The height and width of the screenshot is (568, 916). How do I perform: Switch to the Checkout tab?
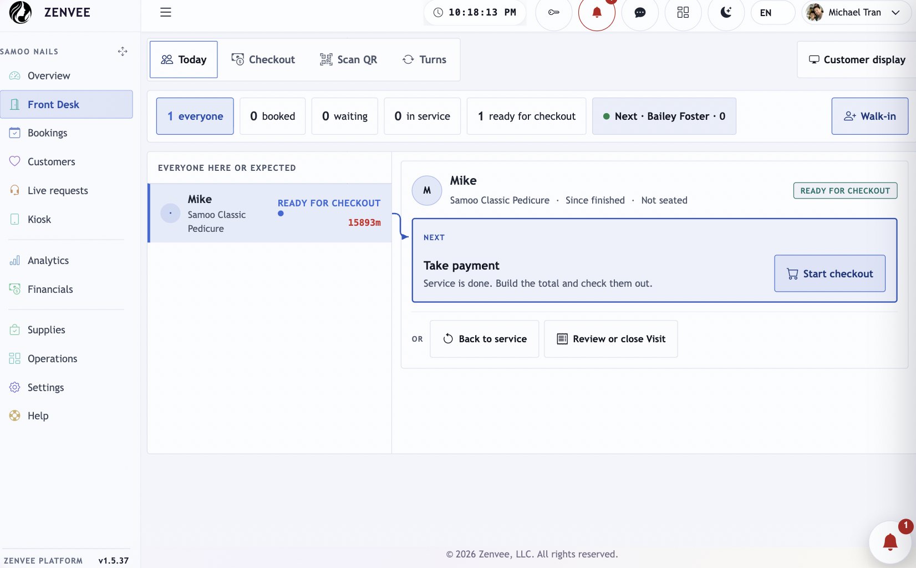263,59
